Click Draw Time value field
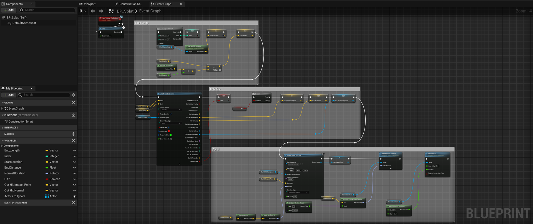 169,139
